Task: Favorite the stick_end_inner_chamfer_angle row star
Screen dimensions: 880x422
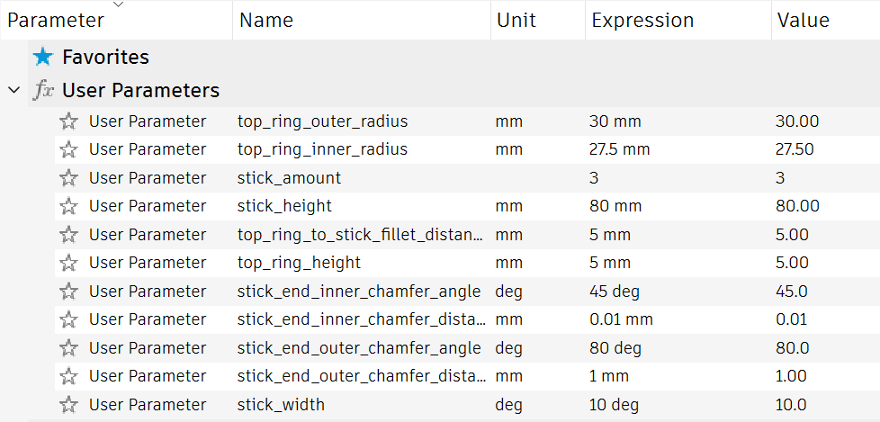Action: point(69,292)
